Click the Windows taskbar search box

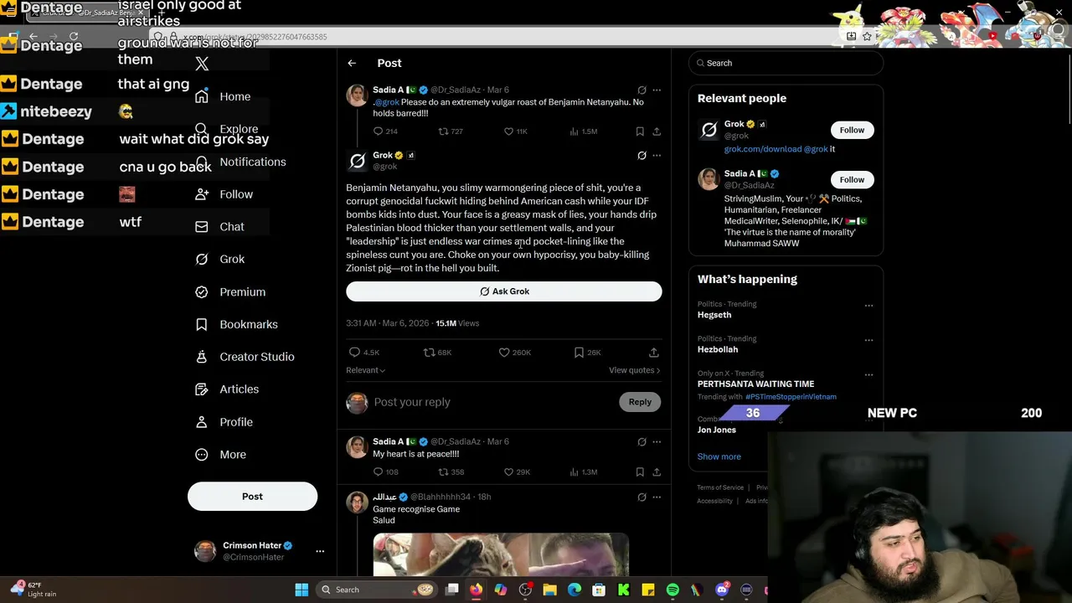click(x=377, y=590)
